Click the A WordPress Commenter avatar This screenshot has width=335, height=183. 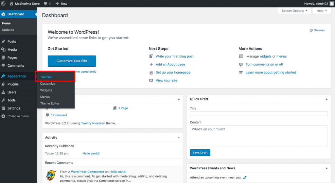(x=51, y=175)
